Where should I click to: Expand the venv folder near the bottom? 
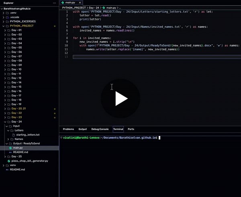pyautogui.click(x=3, y=165)
